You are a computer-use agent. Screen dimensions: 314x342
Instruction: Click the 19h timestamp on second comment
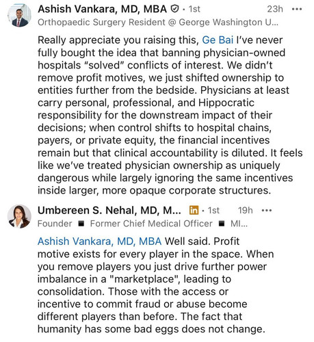tap(246, 210)
